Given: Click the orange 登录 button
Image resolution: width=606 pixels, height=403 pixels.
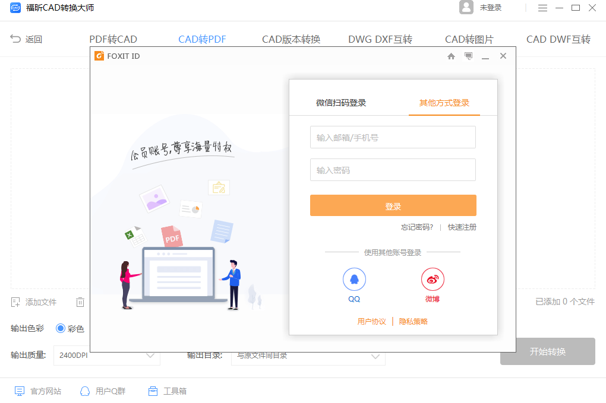Looking at the screenshot, I should tap(393, 205).
